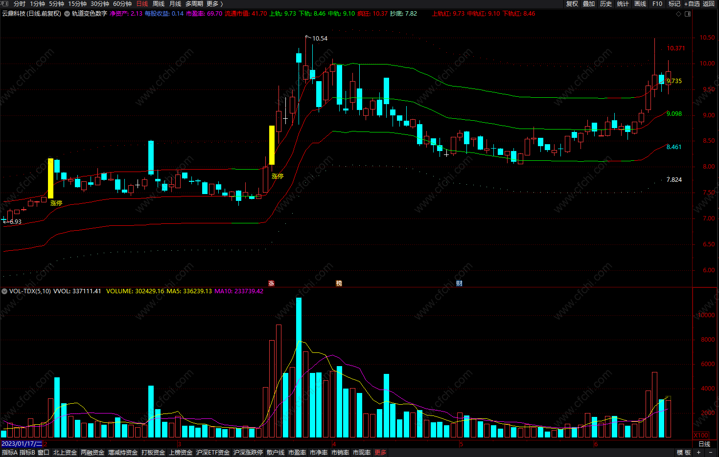Click the 标记 mark button

(674, 3)
